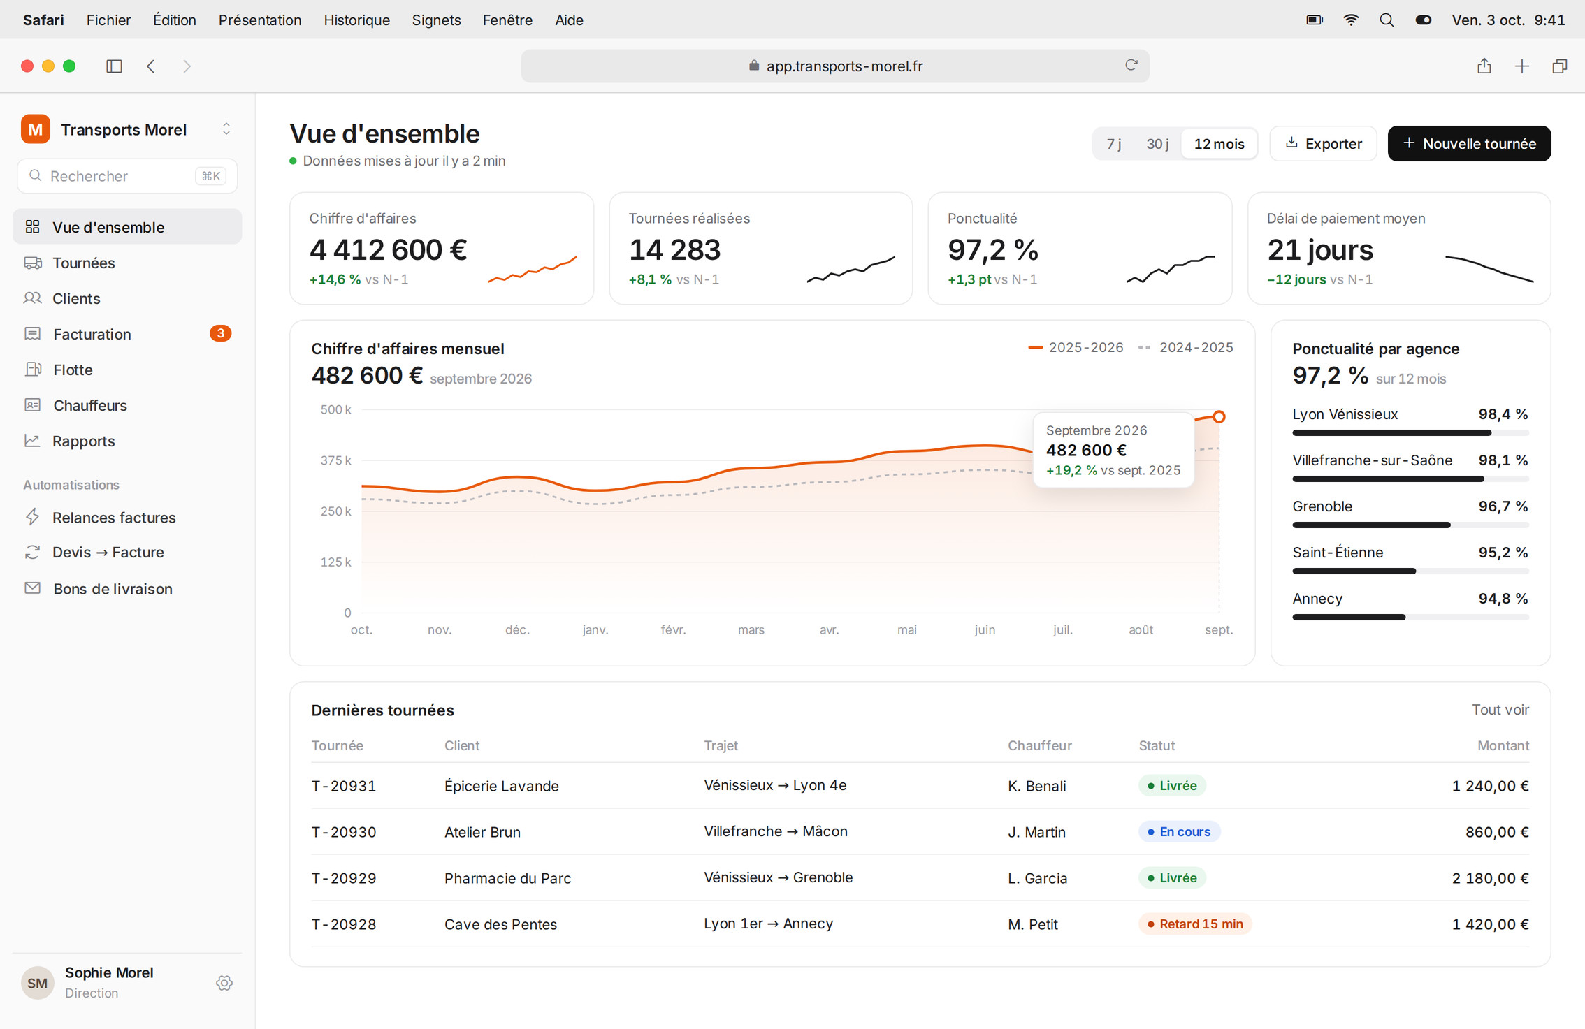Click the Relances factures lightning icon
This screenshot has width=1585, height=1029.
pos(32,517)
